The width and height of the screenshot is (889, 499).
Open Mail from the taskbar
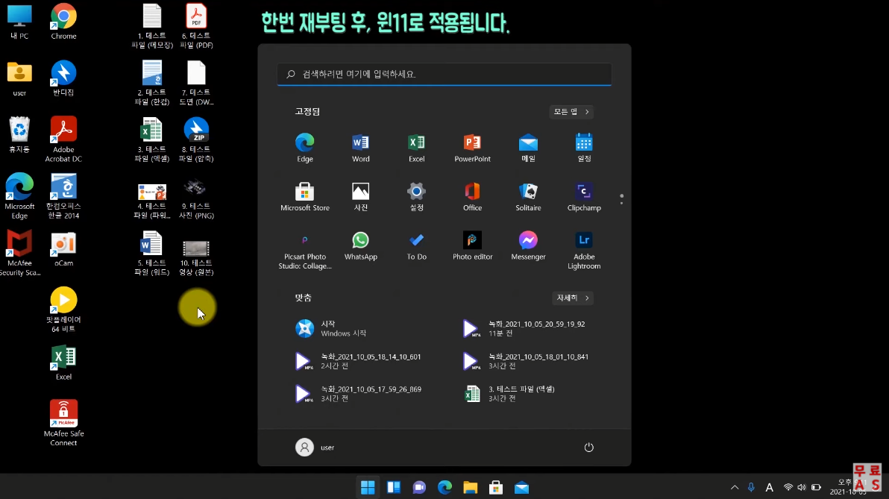(521, 487)
